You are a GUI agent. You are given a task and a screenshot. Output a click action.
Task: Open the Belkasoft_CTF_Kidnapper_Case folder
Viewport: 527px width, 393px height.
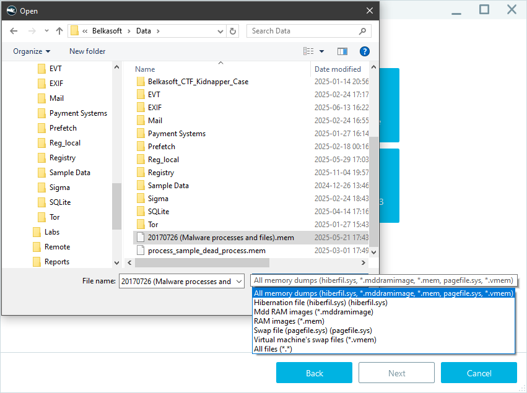199,82
